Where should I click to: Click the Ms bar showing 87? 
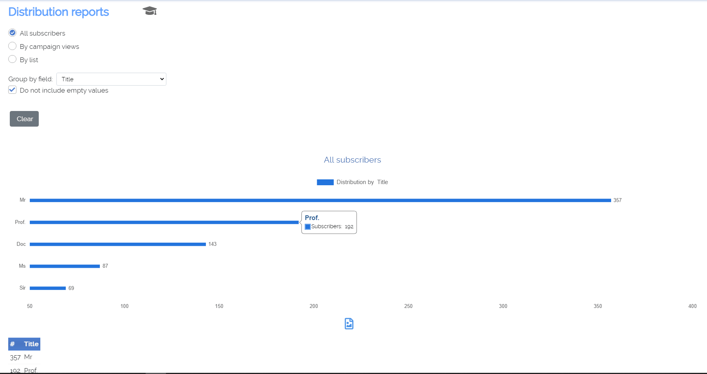coord(65,266)
